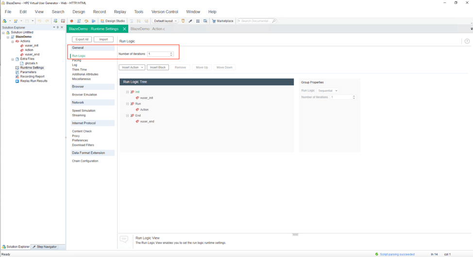The width and height of the screenshot is (473, 257).
Task: Click the Solution Untitled icon in tree
Action: point(8,32)
